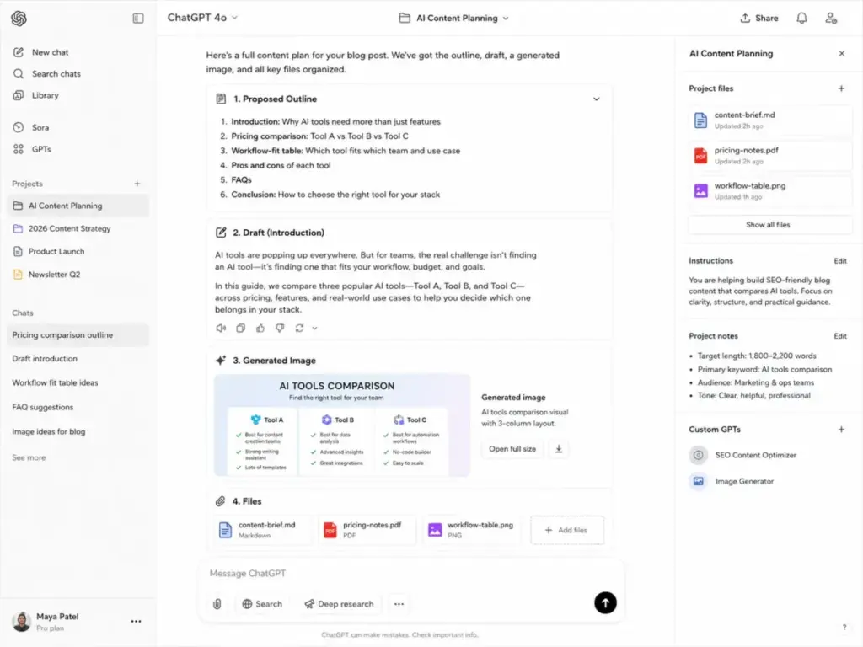Open the regenerate options chevron
This screenshot has width=863, height=647.
tap(314, 329)
